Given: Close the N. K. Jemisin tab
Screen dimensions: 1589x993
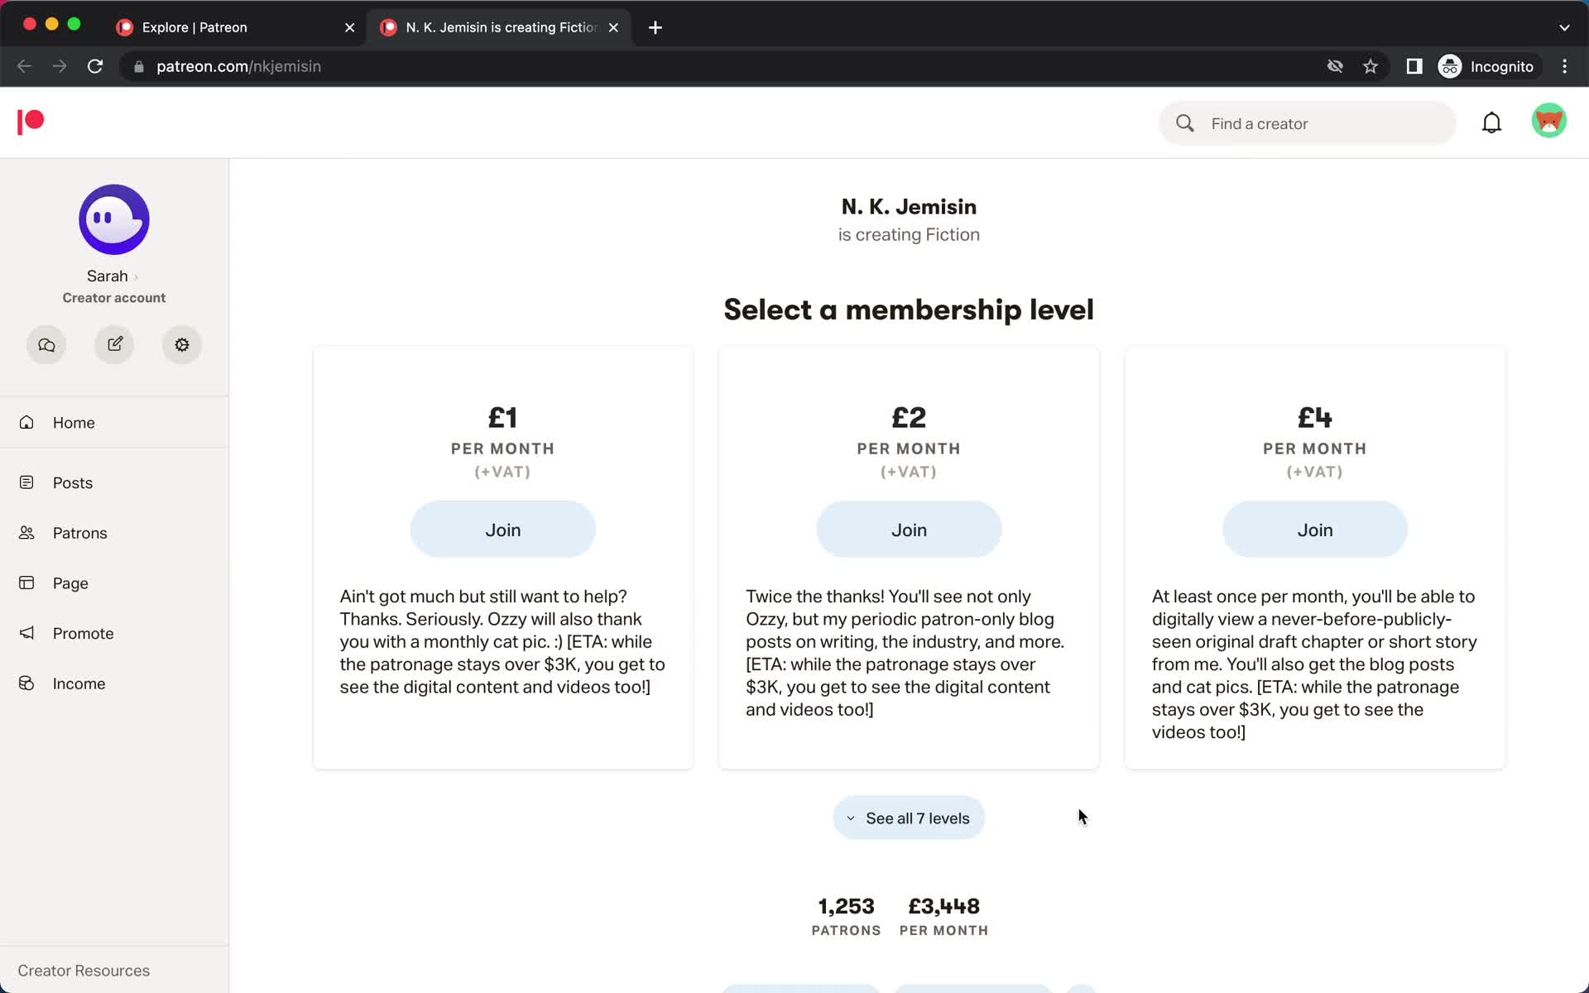Looking at the screenshot, I should [613, 27].
